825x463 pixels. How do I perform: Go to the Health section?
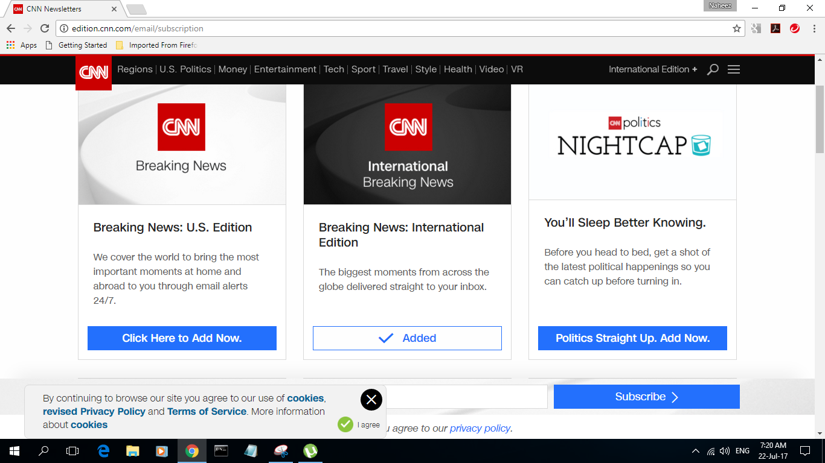point(458,69)
